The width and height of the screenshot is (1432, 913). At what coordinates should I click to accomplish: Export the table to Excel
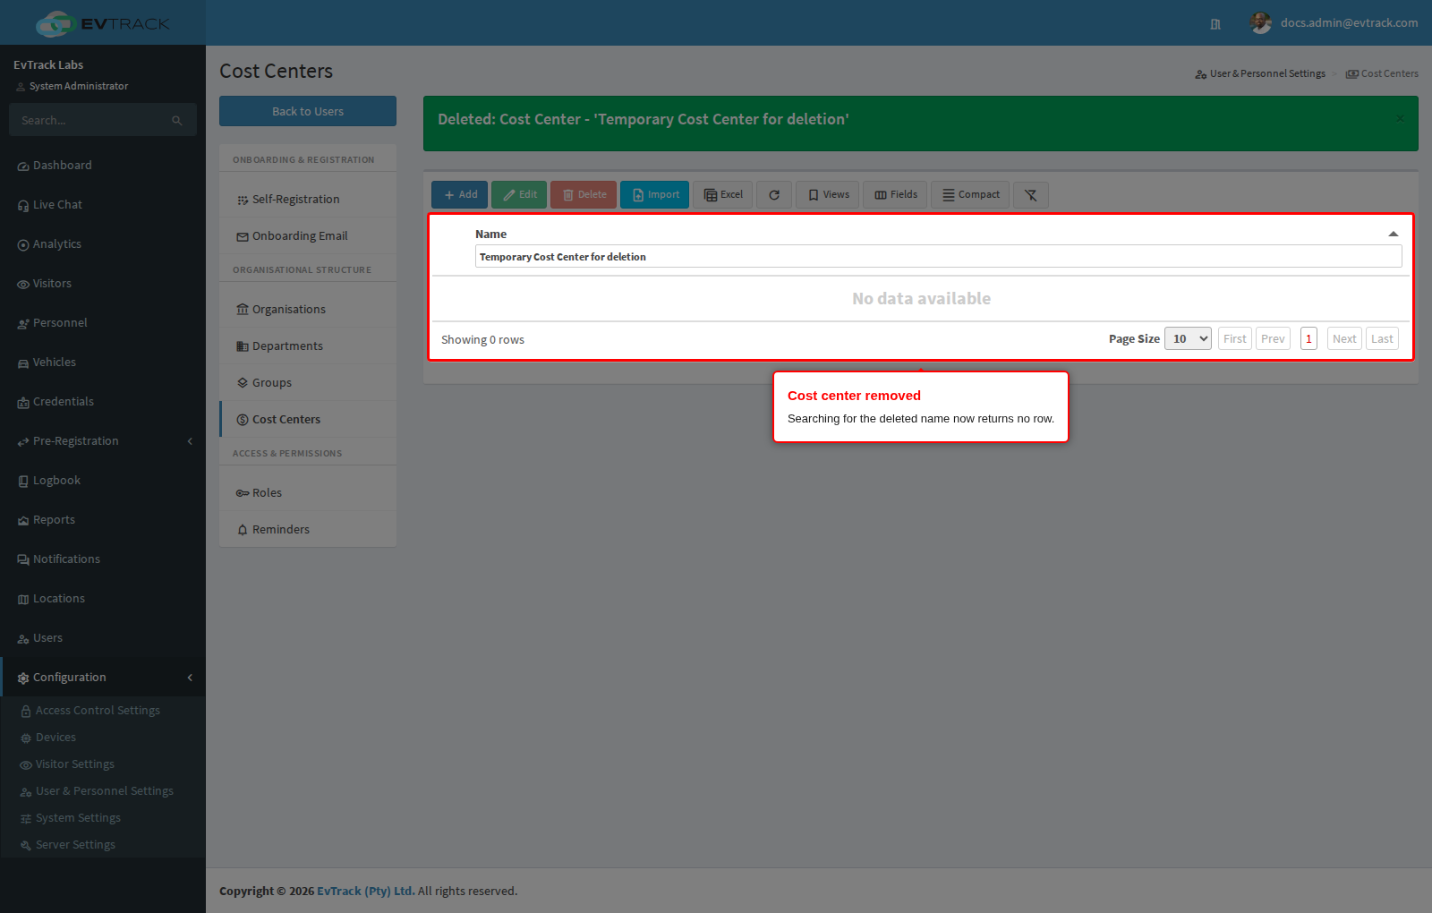tap(722, 195)
